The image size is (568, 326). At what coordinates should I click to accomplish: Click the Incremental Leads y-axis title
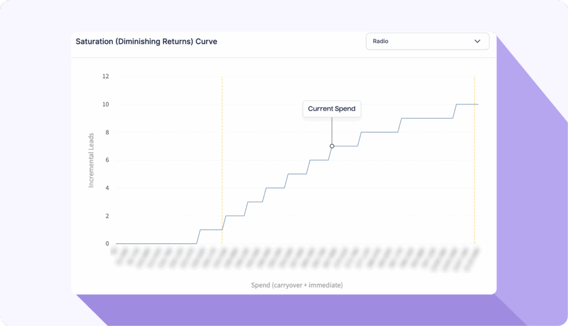92,160
